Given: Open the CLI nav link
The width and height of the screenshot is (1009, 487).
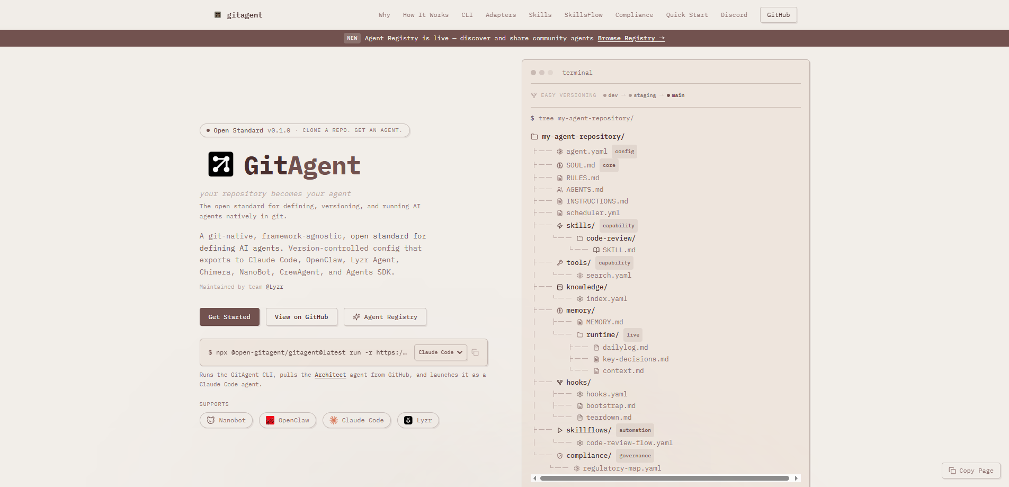Looking at the screenshot, I should (x=467, y=15).
